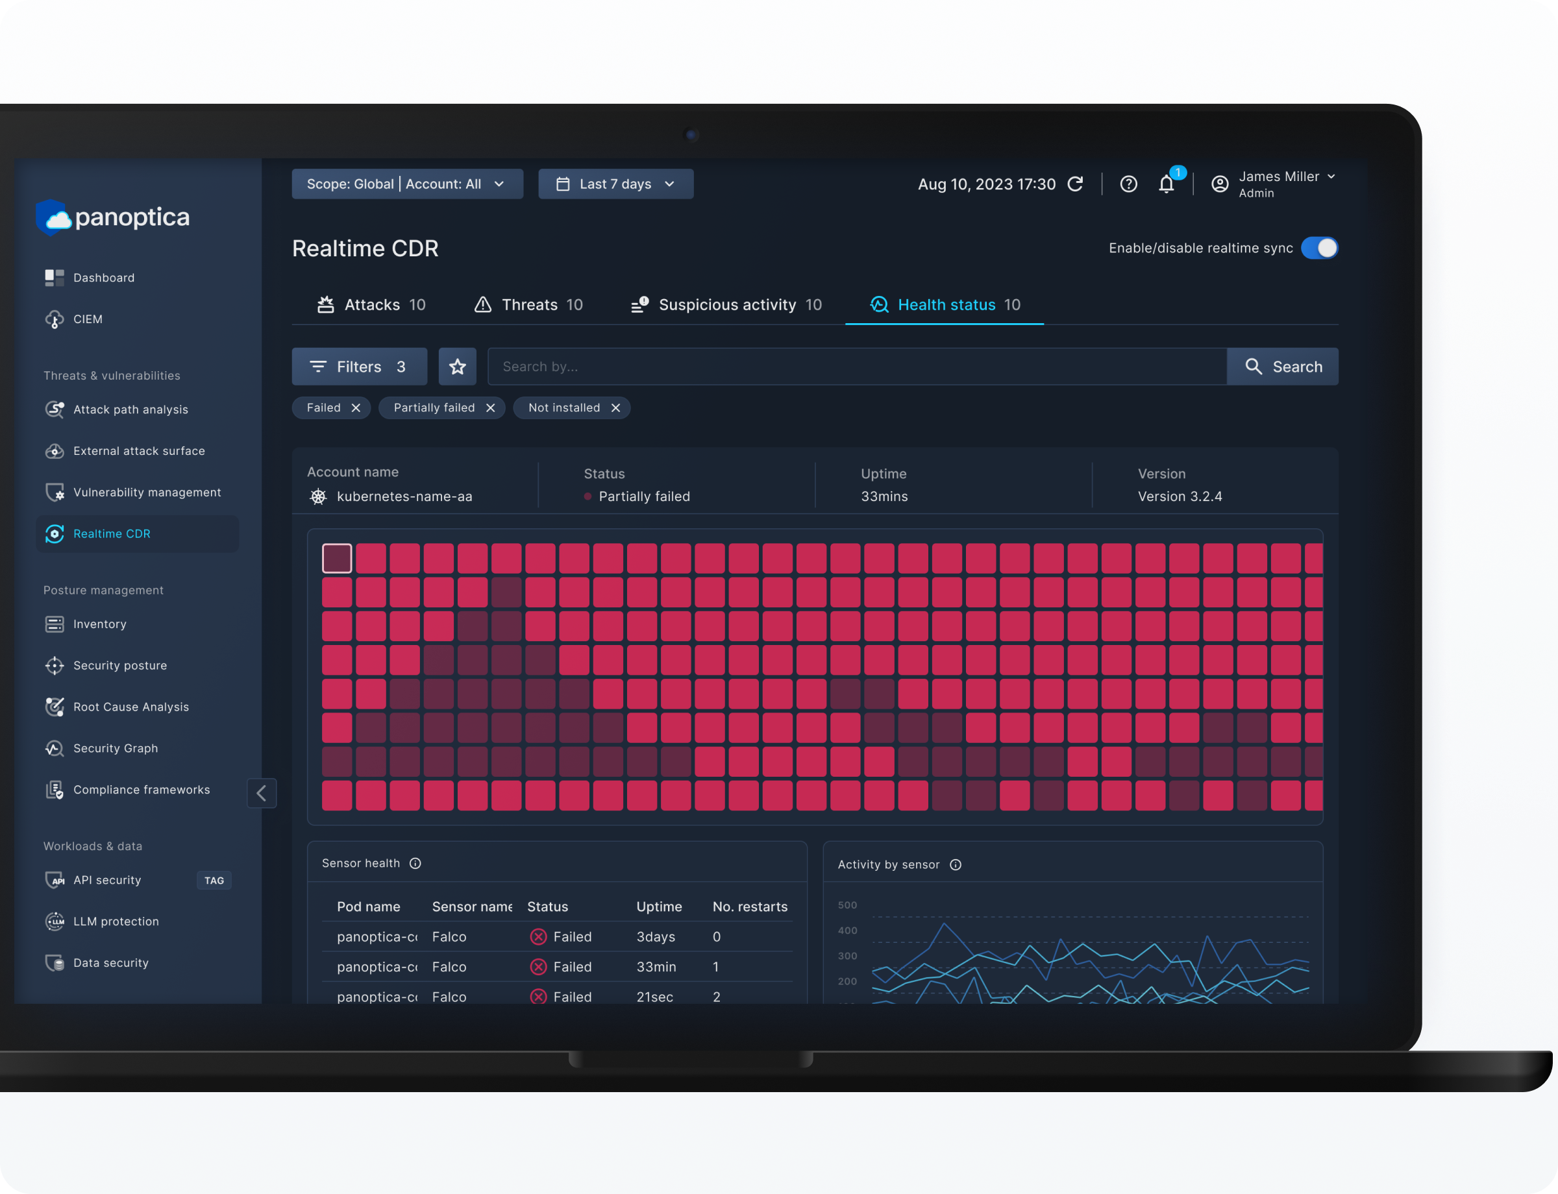The height and width of the screenshot is (1194, 1558).
Task: Click the Aug 10, 2023 17:30 timestamp
Action: 986,184
